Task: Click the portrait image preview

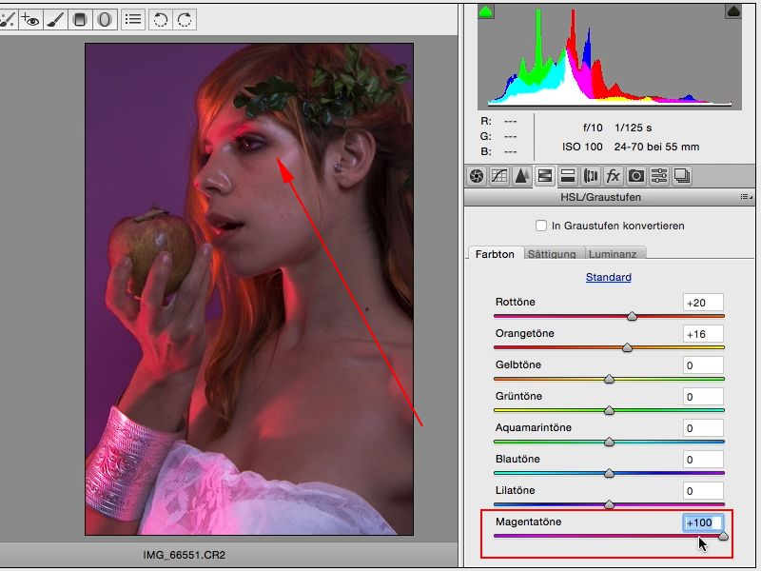Action: coord(249,289)
